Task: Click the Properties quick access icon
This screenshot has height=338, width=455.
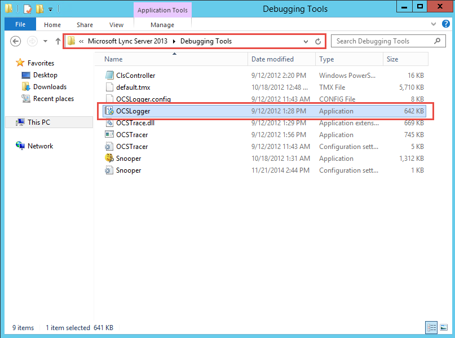Action: pyautogui.click(x=28, y=9)
